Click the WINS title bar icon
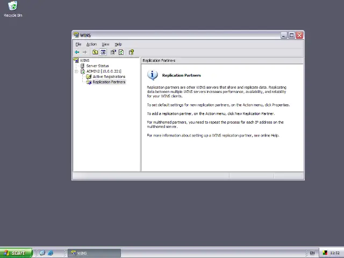The height and width of the screenshot is (258, 344). point(76,35)
